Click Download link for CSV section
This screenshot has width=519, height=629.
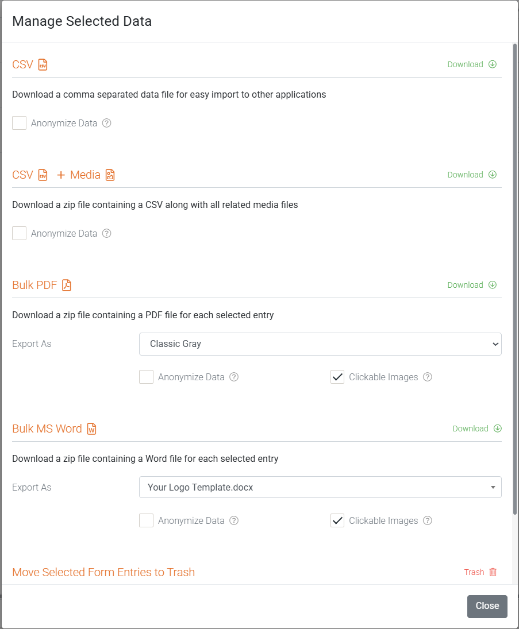[465, 64]
